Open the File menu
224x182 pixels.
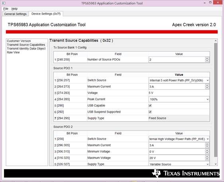(x=6, y=9)
